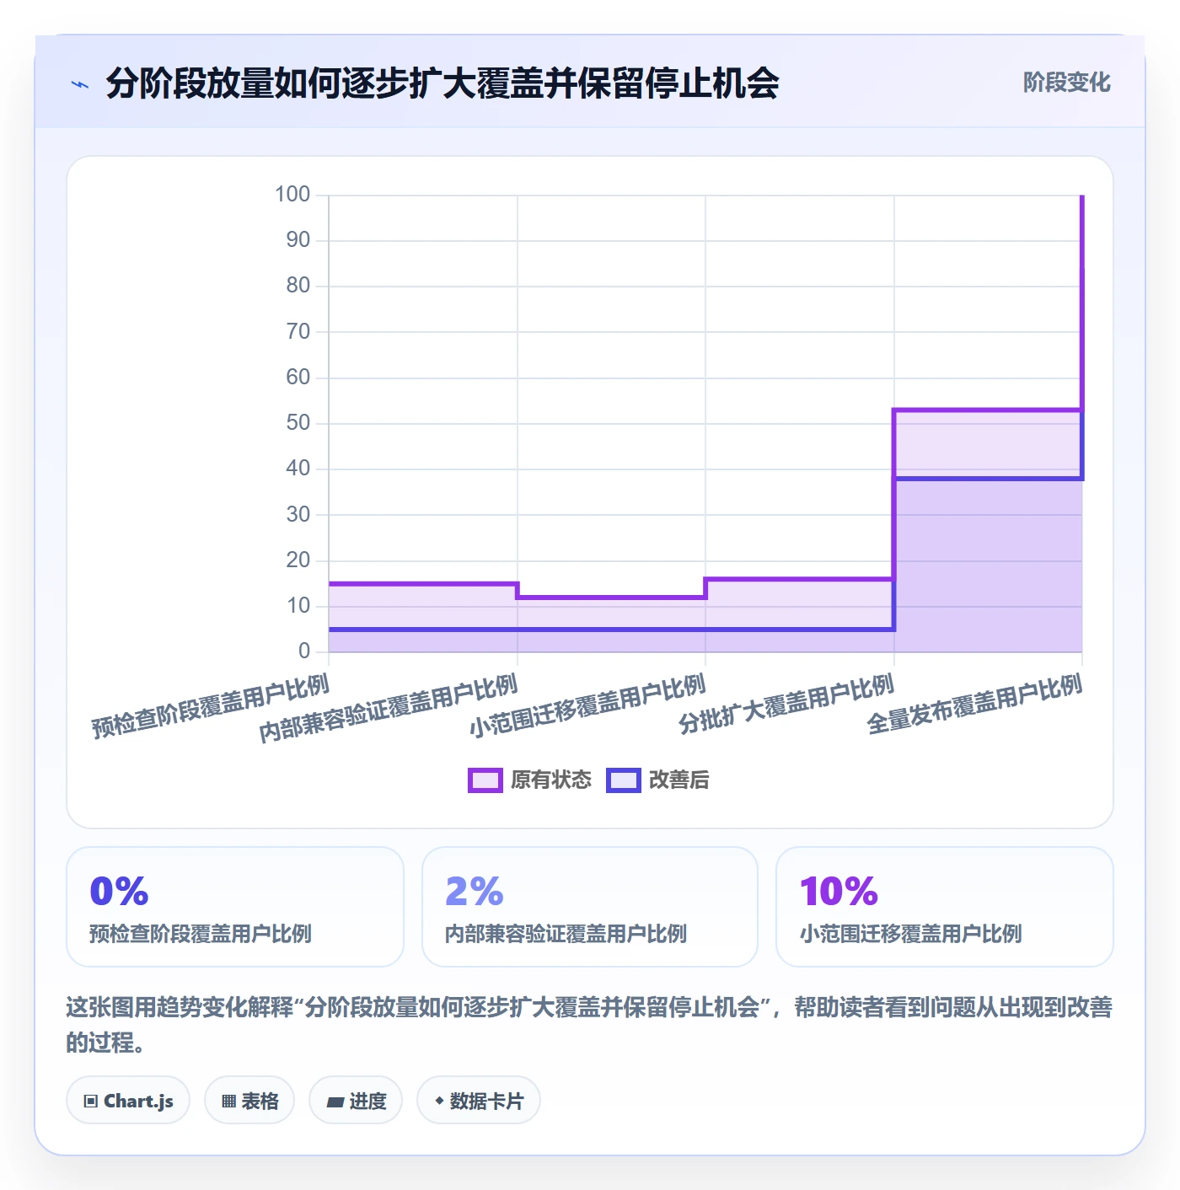This screenshot has width=1180, height=1190.
Task: Toggle the 原有状态 legend swatch
Action: (x=485, y=780)
